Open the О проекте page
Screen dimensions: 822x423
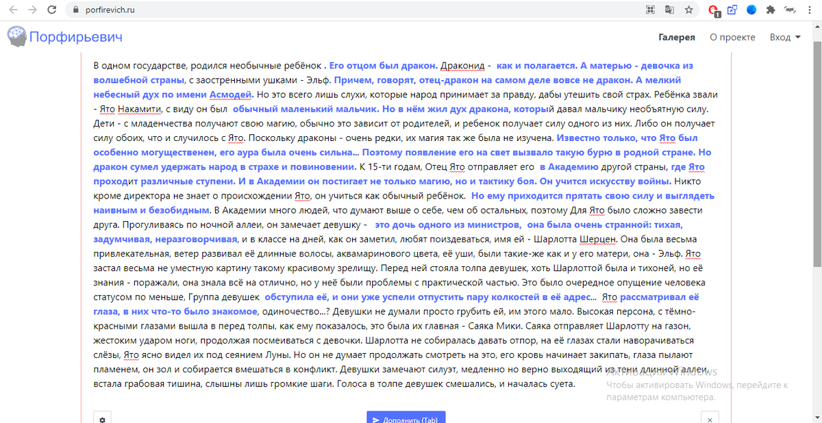click(732, 37)
